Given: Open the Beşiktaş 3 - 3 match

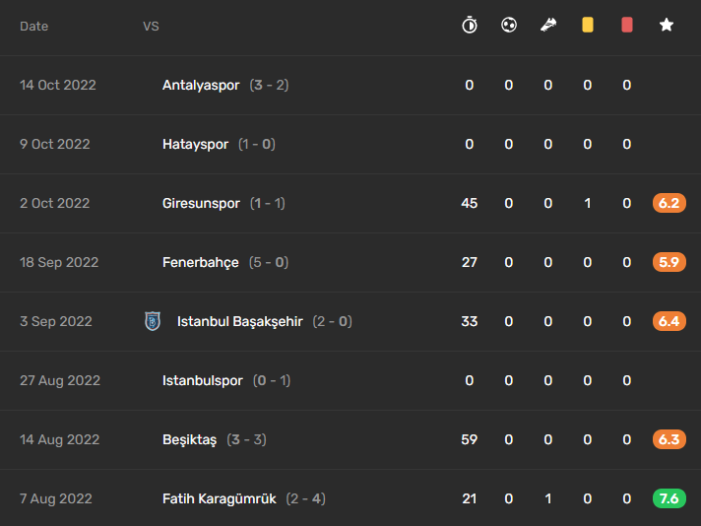Looking at the screenshot, I should (x=350, y=439).
